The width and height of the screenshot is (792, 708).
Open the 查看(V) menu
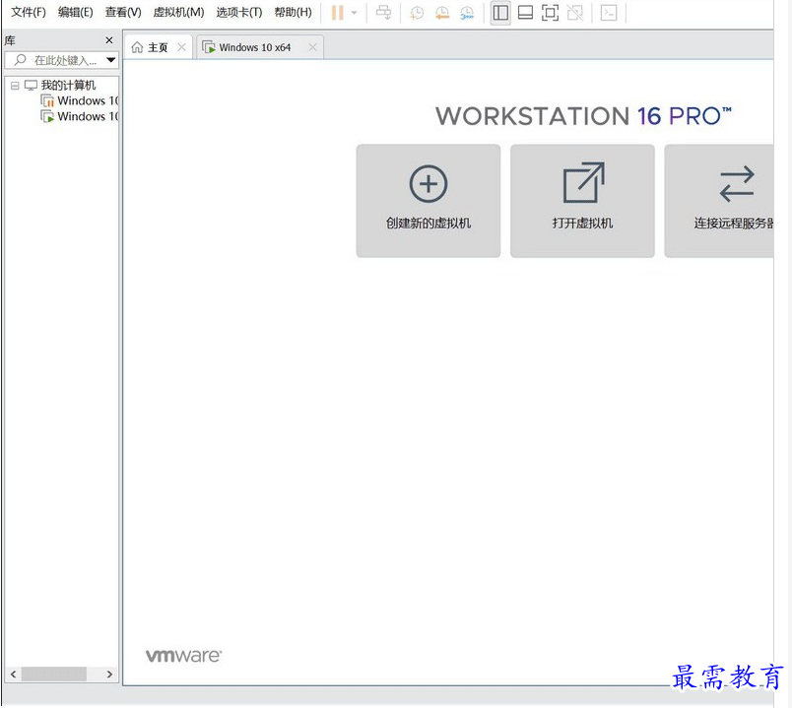123,12
